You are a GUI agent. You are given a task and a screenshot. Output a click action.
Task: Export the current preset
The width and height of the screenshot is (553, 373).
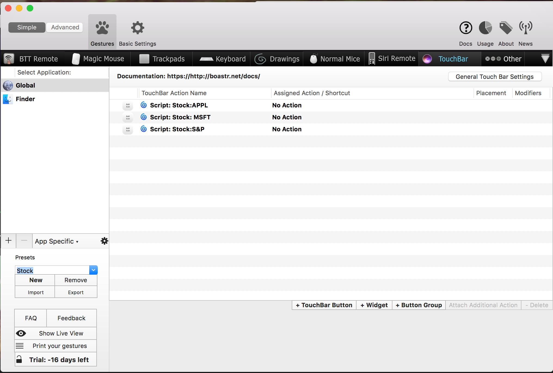click(76, 292)
